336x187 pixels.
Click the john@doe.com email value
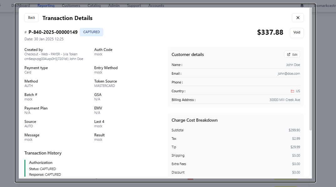[288, 74]
